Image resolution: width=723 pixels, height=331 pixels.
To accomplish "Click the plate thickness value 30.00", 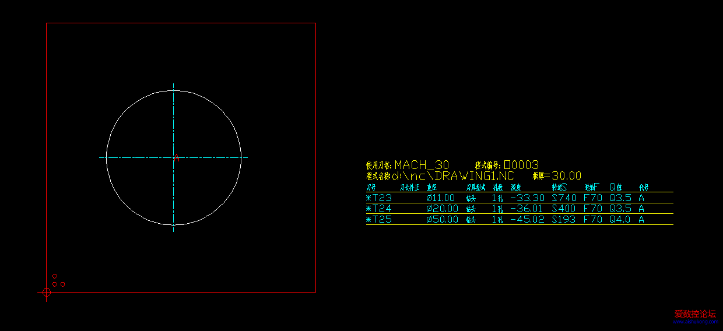I will click(x=566, y=176).
